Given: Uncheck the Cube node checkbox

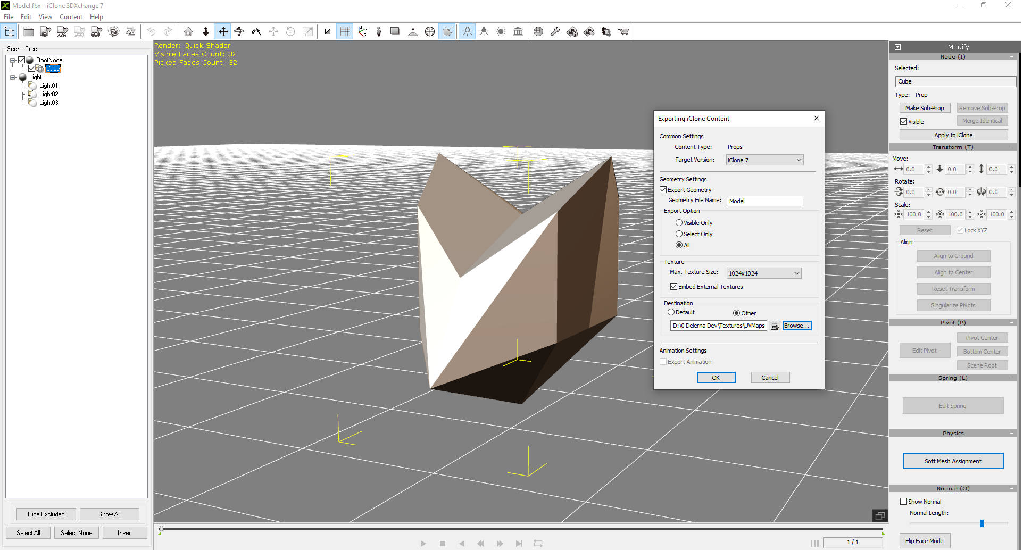Looking at the screenshot, I should point(32,69).
